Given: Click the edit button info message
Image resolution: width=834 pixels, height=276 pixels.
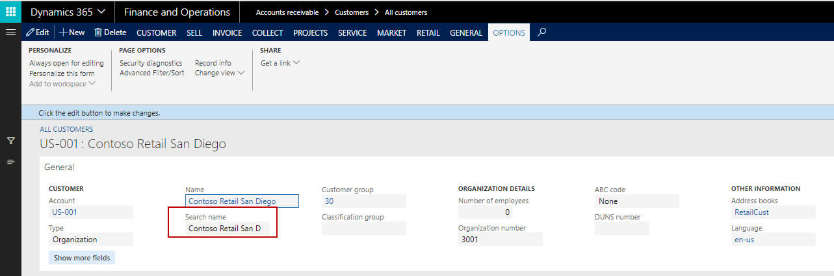Looking at the screenshot, I should pos(99,113).
